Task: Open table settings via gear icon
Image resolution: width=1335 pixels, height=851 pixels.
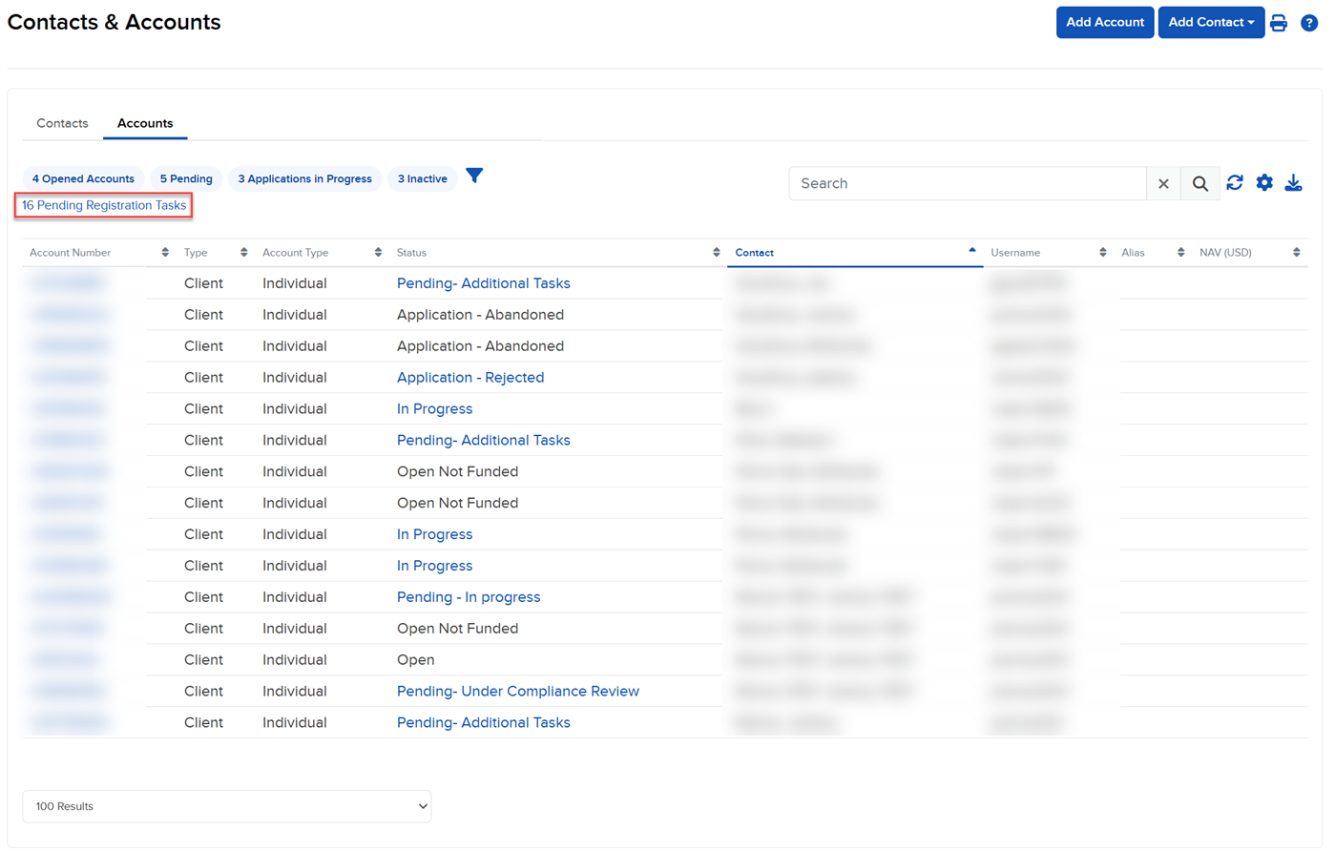Action: [x=1264, y=182]
